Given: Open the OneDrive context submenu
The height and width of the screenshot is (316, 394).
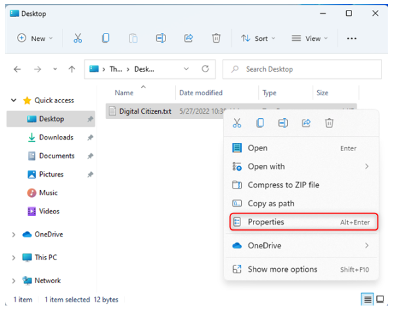Looking at the screenshot, I should click(302, 246).
